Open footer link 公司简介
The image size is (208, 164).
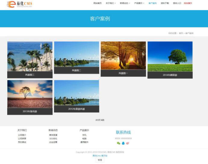(22, 135)
